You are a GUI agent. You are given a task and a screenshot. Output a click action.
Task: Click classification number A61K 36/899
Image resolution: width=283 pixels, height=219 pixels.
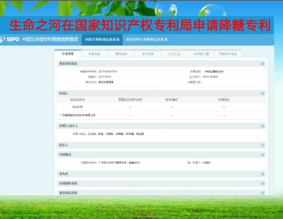click(x=210, y=77)
